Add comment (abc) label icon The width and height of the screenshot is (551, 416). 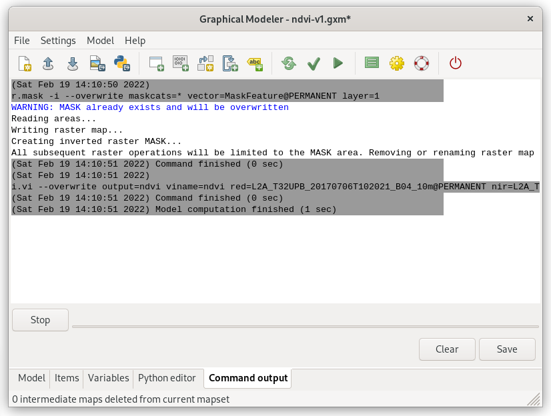[255, 63]
